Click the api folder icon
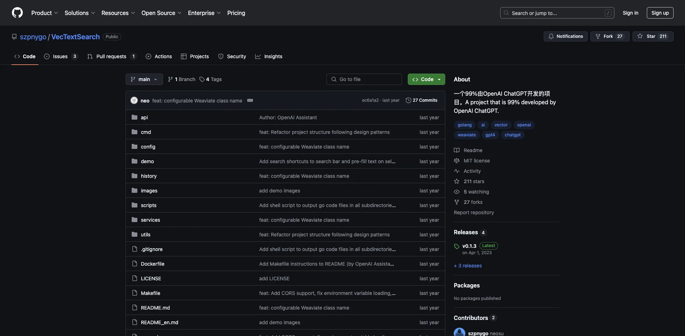The image size is (685, 336). 135,117
